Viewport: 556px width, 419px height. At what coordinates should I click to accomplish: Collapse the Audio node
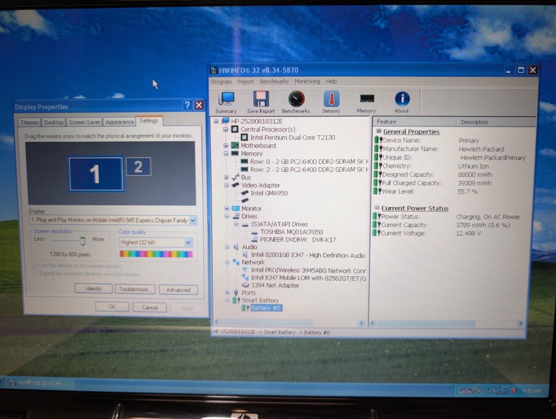pyautogui.click(x=227, y=247)
